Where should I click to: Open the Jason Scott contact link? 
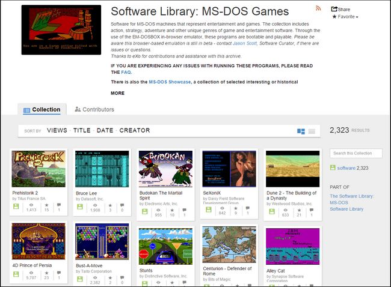click(x=245, y=43)
